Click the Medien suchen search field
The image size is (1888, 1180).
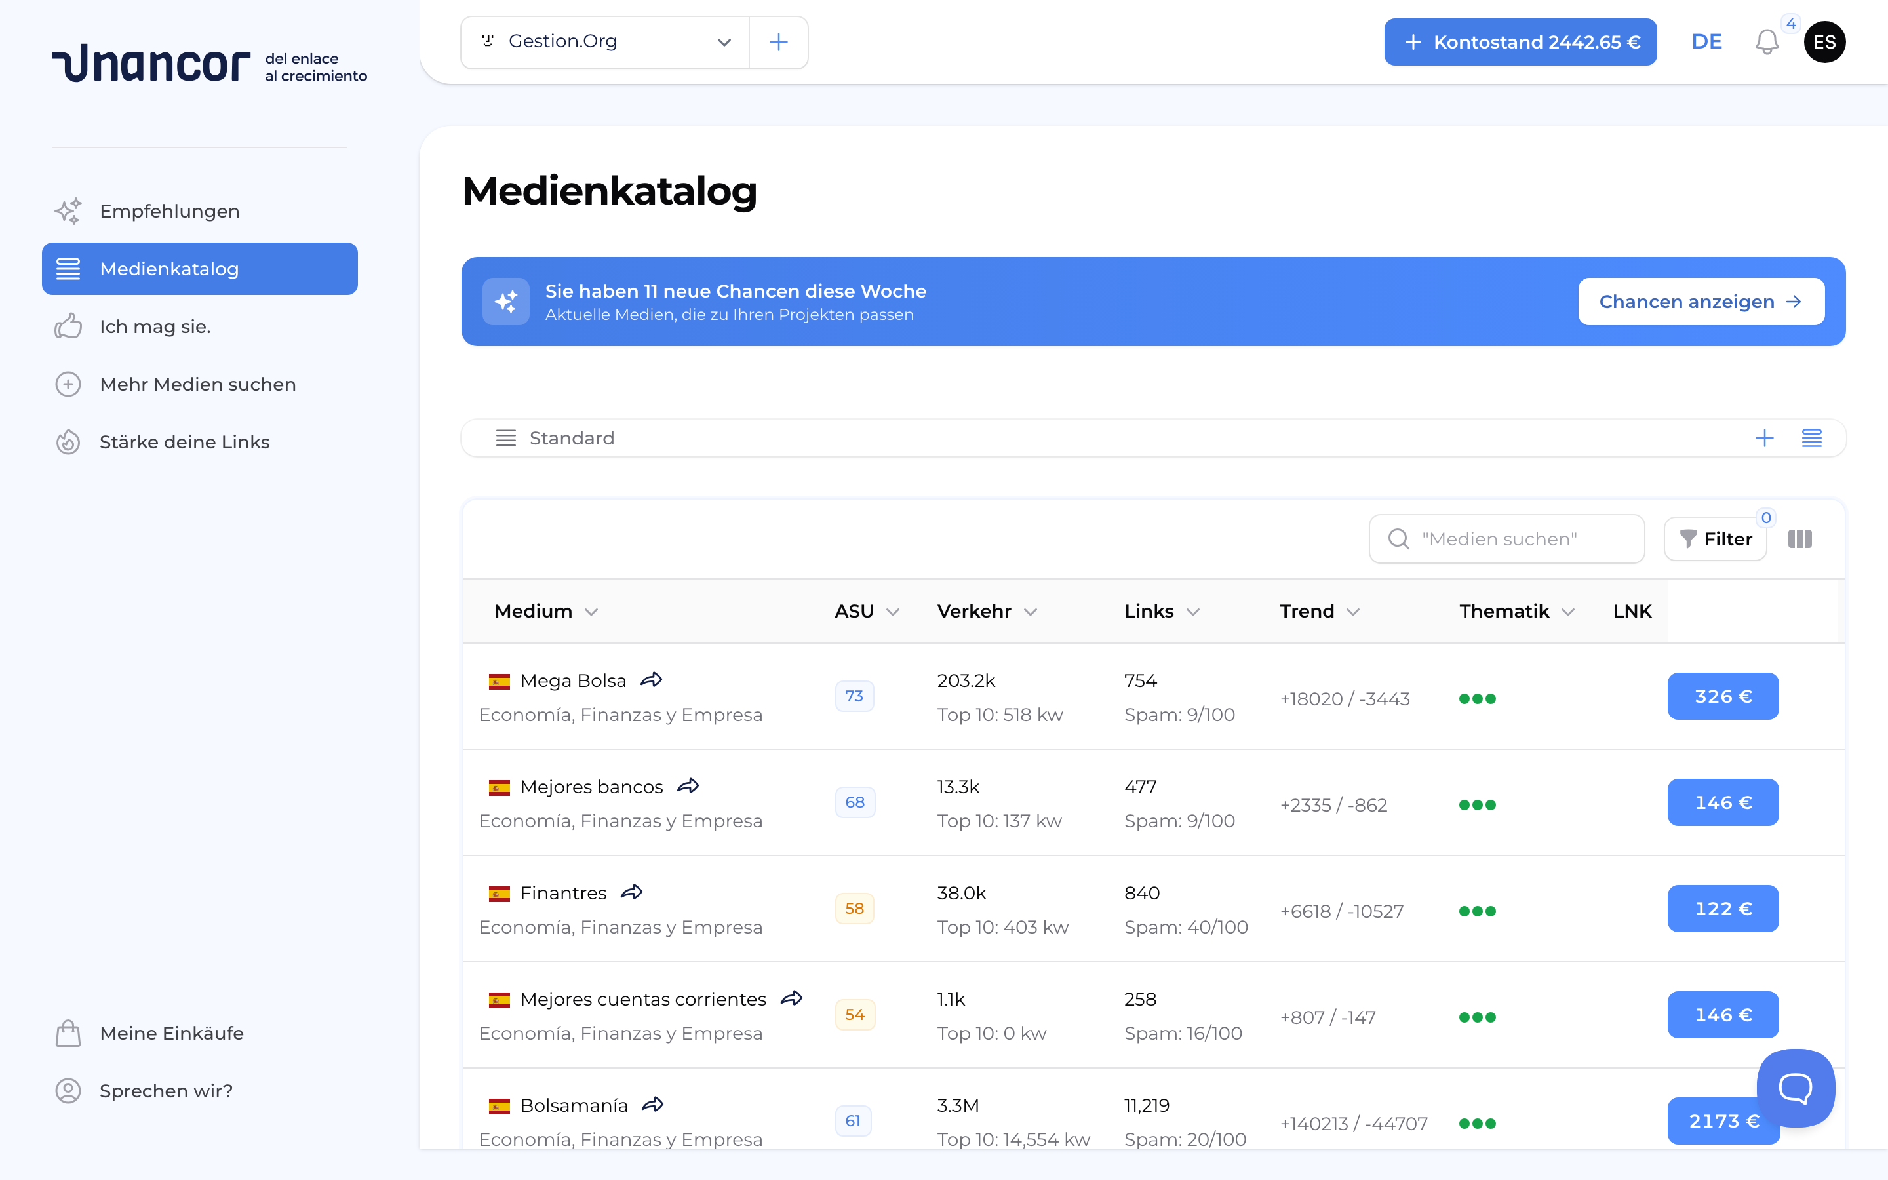click(1506, 538)
